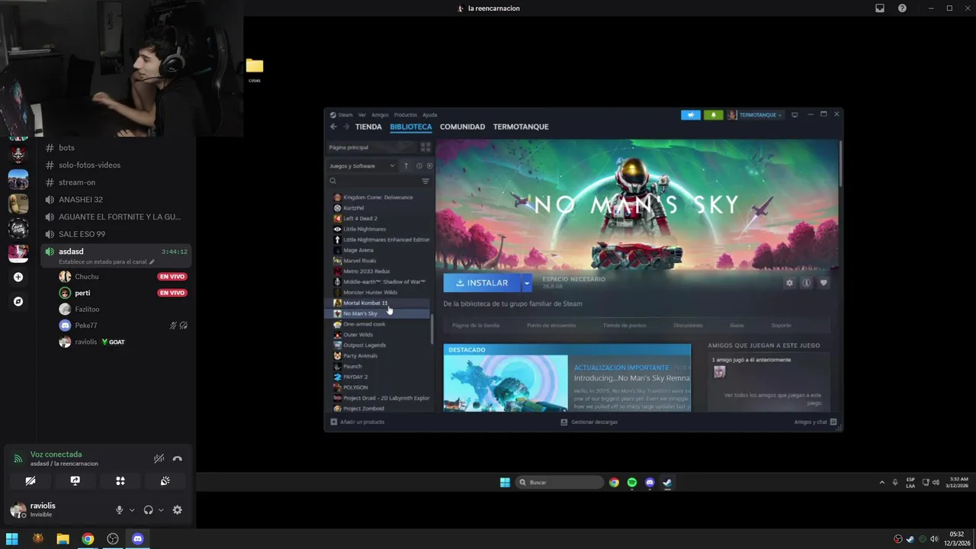
Task: Open Gestionar descargas in Steam footer
Action: [589, 422]
